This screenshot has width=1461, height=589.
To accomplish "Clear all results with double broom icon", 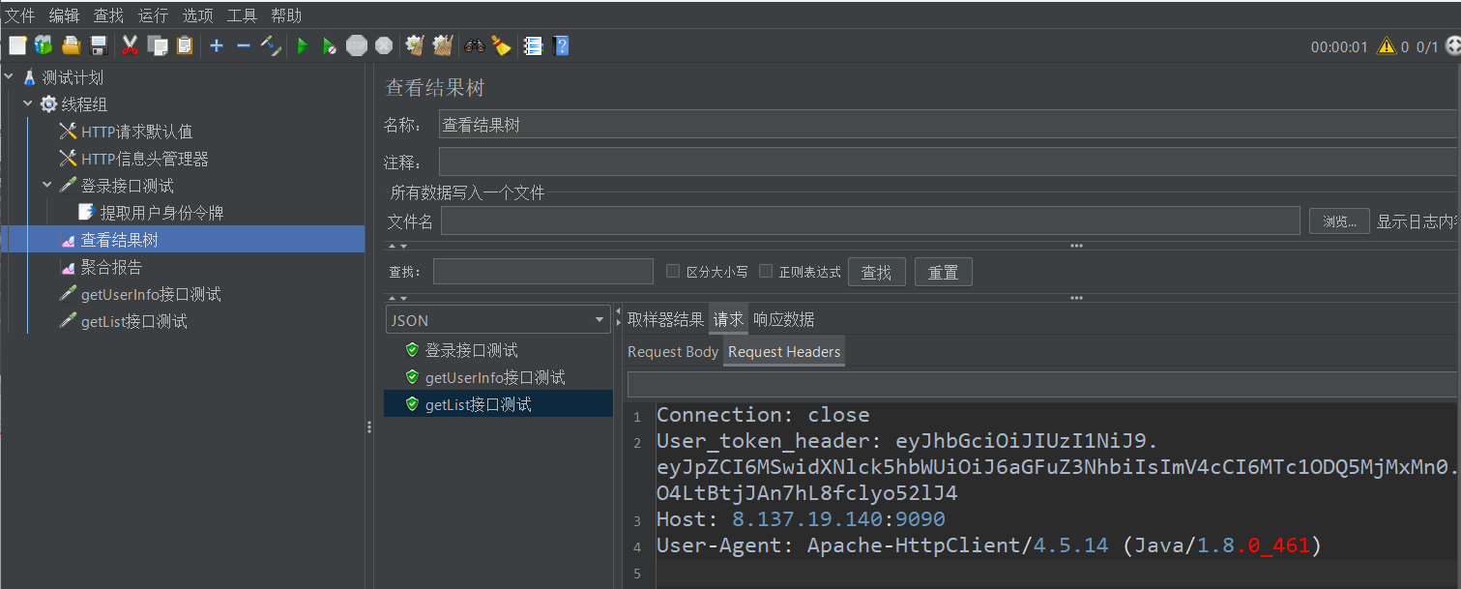I will [443, 45].
